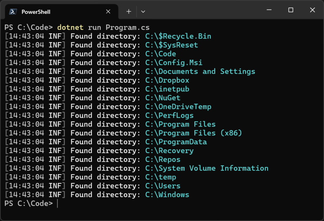Viewport: 324px width, 221px height.
Task: Select the PowerShell tab
Action: (x=61, y=12)
